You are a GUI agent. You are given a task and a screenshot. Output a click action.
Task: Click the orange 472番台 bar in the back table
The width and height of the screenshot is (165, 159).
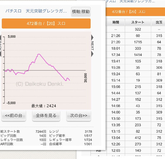pyautogui.click(x=135, y=12)
